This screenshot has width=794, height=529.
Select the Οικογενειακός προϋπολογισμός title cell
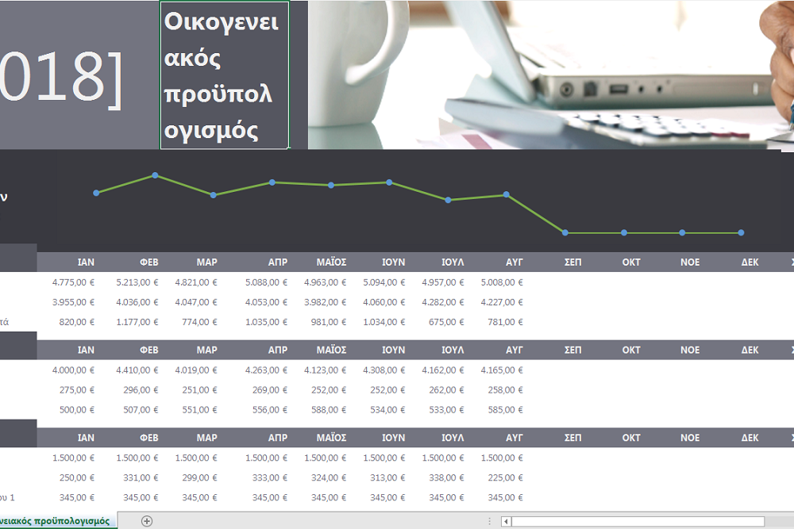tap(224, 75)
